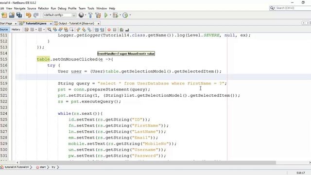Toggle bookmark on current line
The width and height of the screenshot is (311, 175).
tap(89, 30)
